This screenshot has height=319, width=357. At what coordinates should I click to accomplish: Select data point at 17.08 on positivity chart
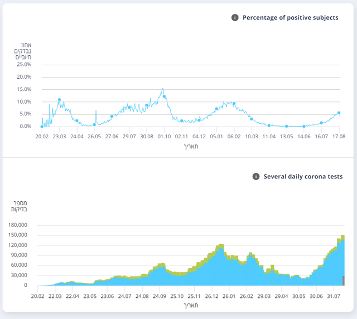tap(339, 113)
